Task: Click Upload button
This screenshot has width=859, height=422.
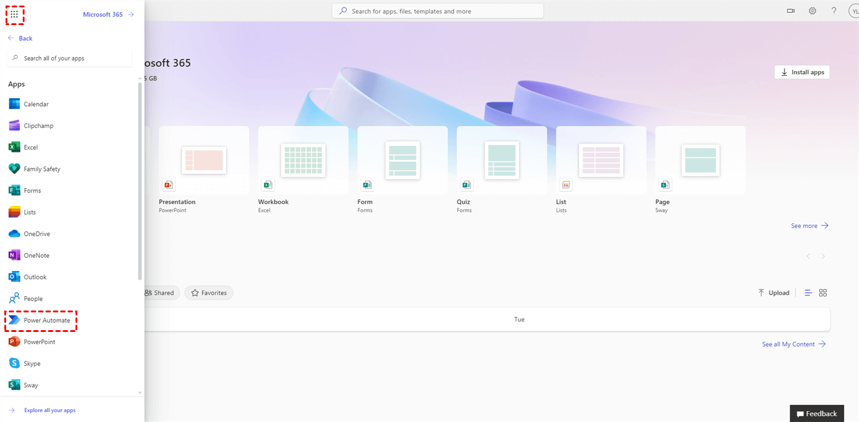Action: click(774, 293)
